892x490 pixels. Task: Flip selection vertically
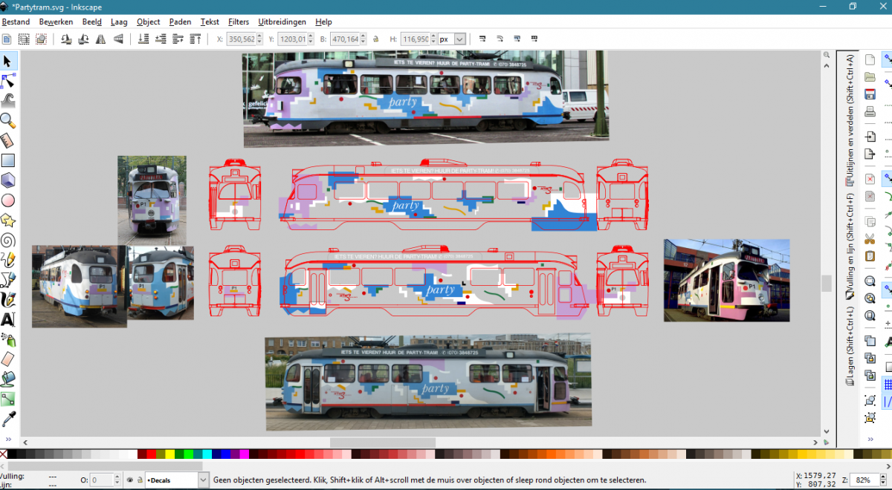tap(117, 39)
